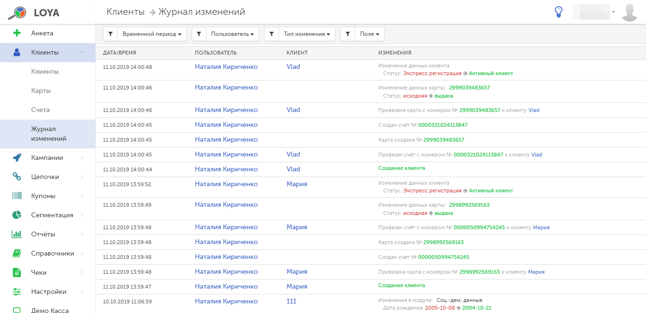
Task: Click the rocket icon for Кампании
Action: click(x=17, y=158)
